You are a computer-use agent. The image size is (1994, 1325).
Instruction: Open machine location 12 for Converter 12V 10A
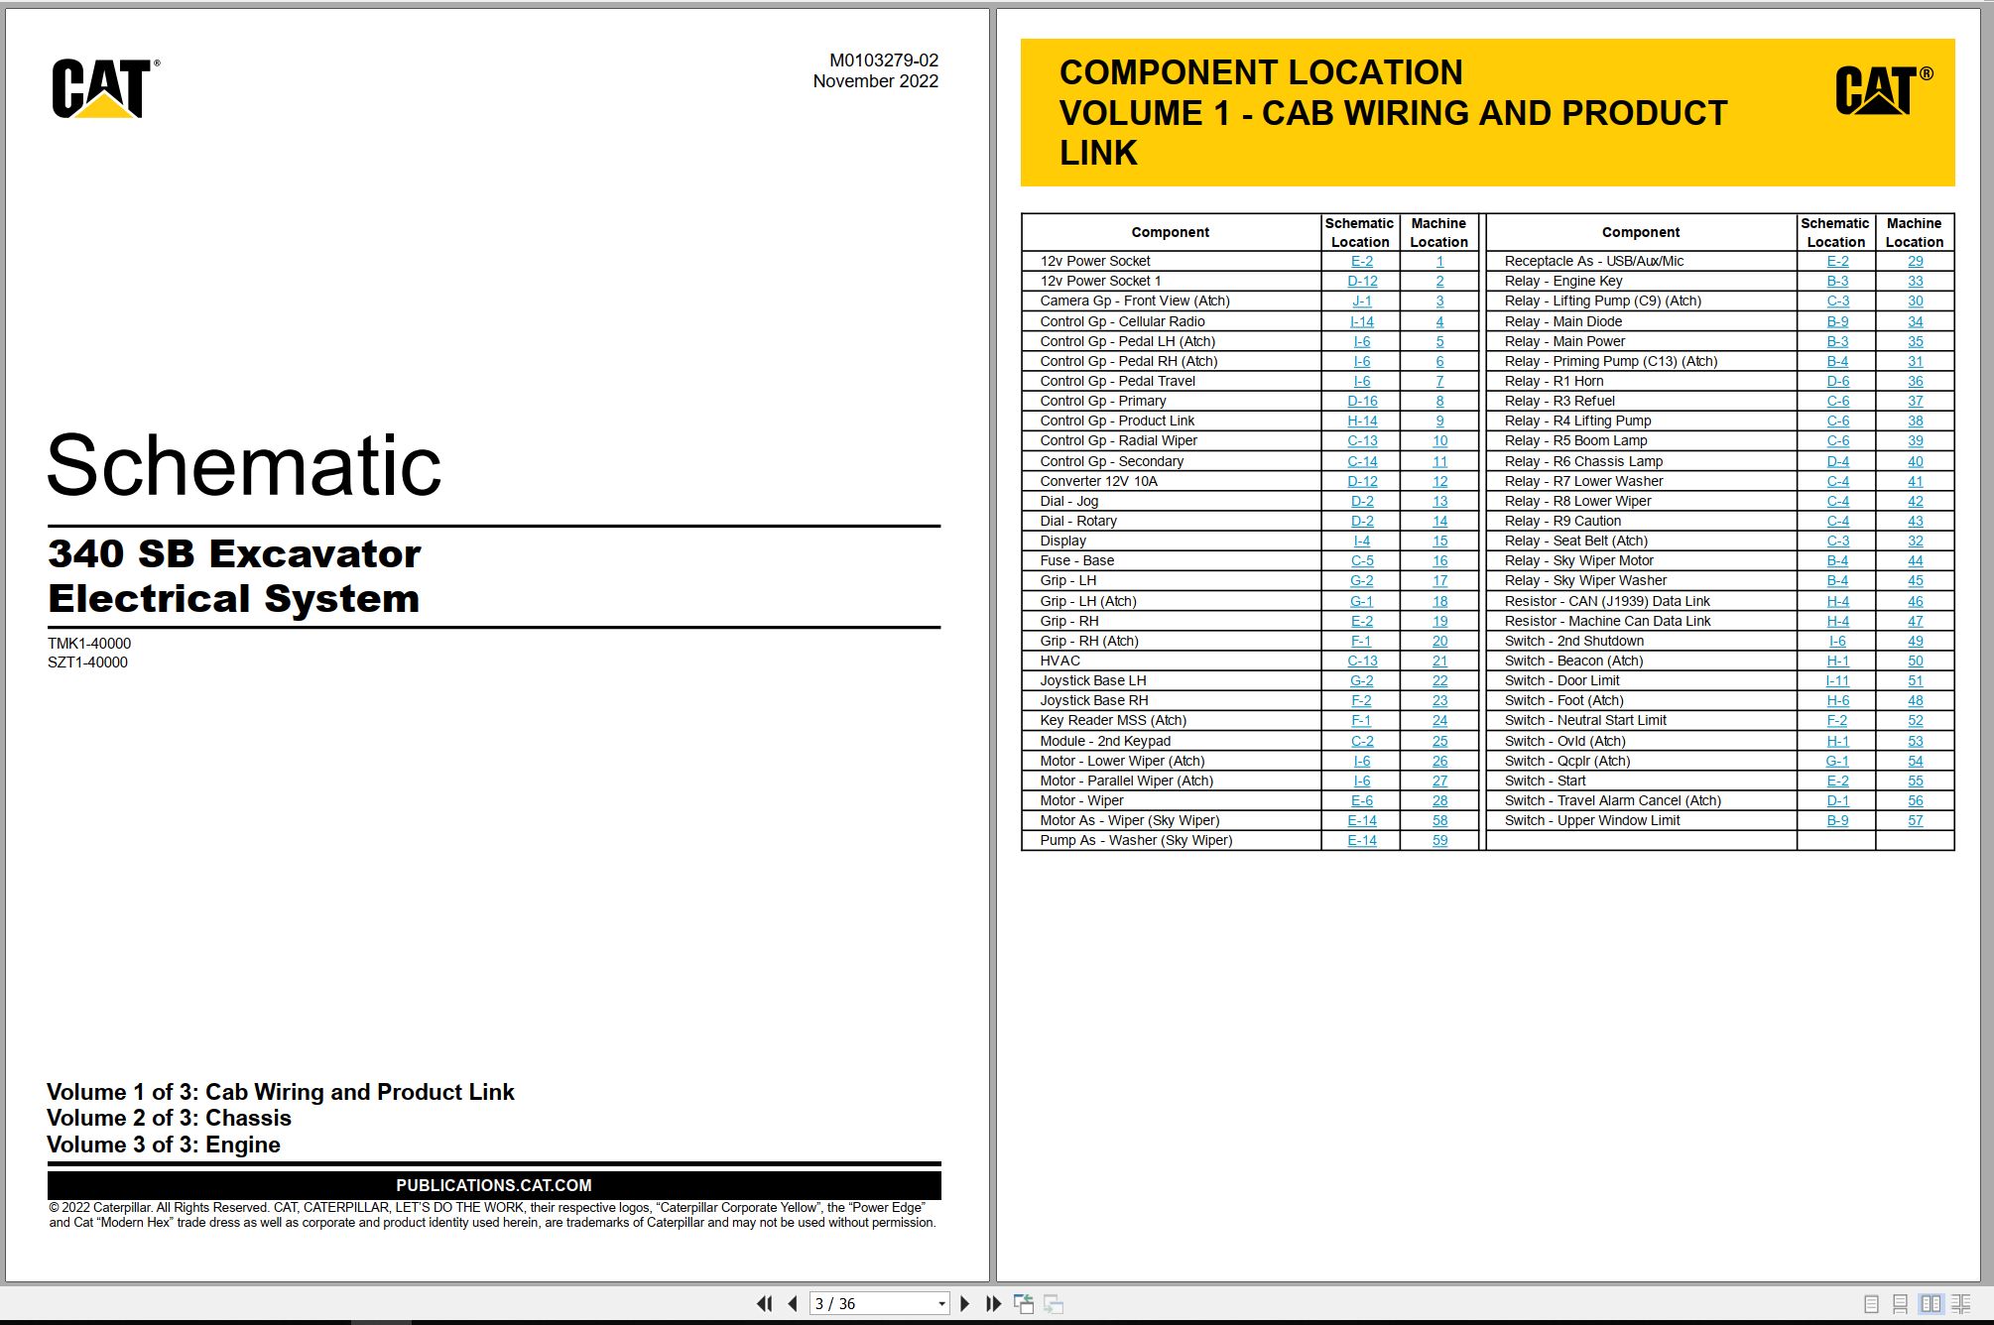[x=1439, y=481]
